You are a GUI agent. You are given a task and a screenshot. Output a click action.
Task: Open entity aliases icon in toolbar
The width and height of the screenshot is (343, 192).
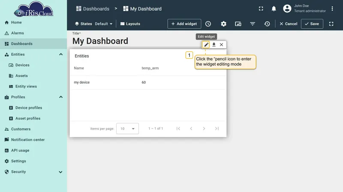pos(238,24)
